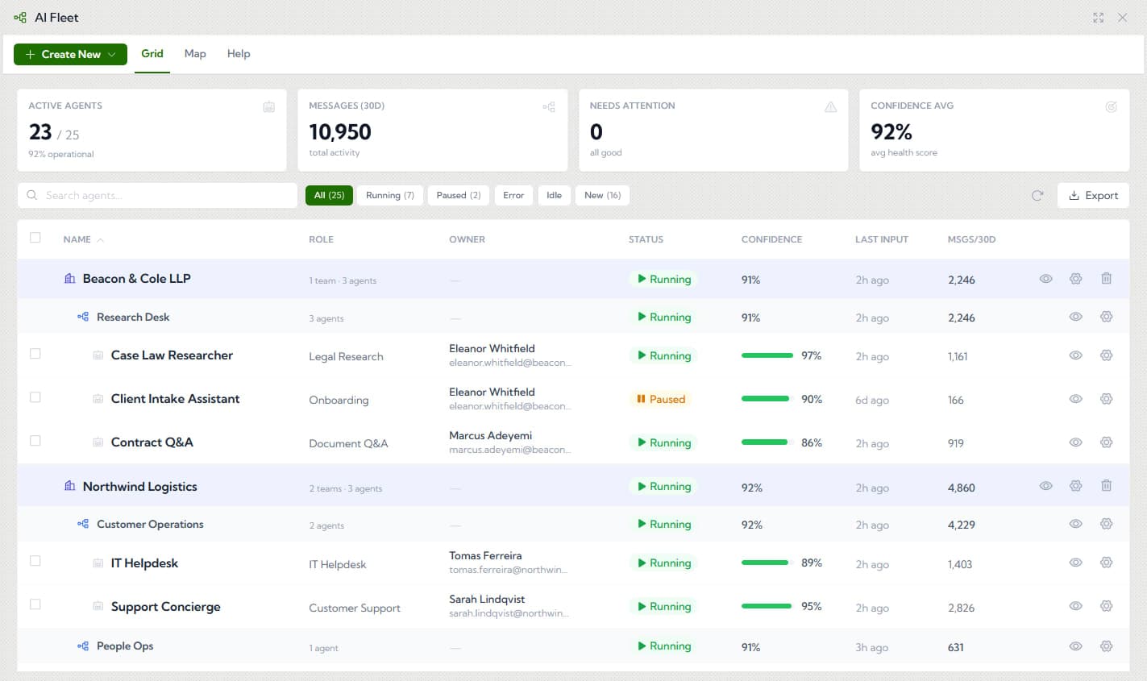Image resolution: width=1147 pixels, height=681 pixels.
Task: Open settings gear for Beacon & Cole LLP
Action: 1075,279
